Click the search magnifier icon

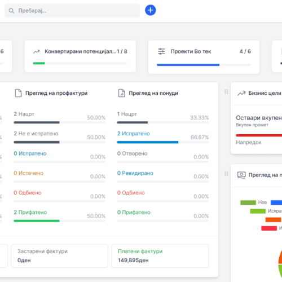11,11
